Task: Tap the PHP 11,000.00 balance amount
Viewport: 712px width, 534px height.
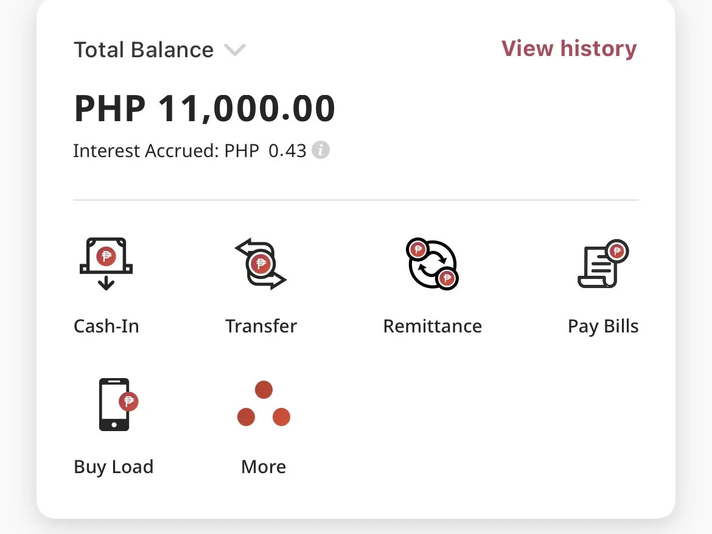Action: 205,108
